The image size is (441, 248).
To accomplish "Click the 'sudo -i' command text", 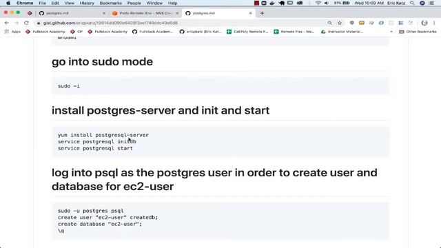I will click(x=69, y=86).
